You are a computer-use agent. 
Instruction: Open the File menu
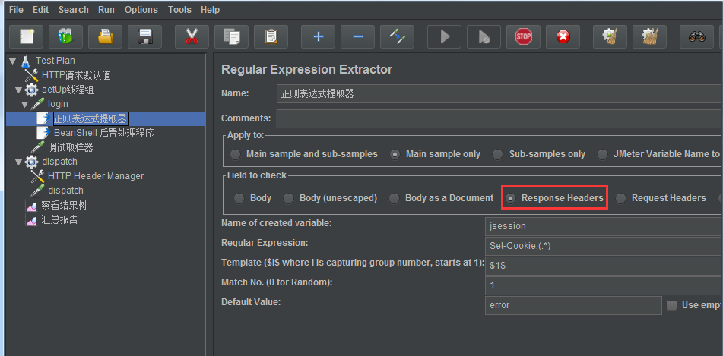pos(16,10)
